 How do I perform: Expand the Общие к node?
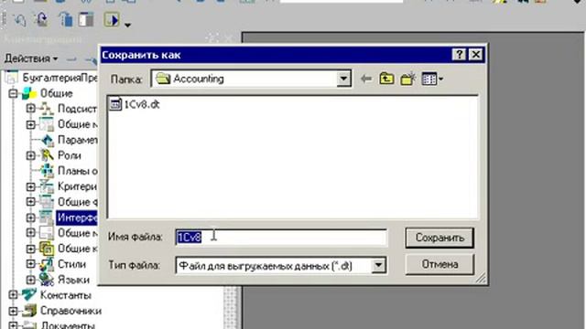30,249
